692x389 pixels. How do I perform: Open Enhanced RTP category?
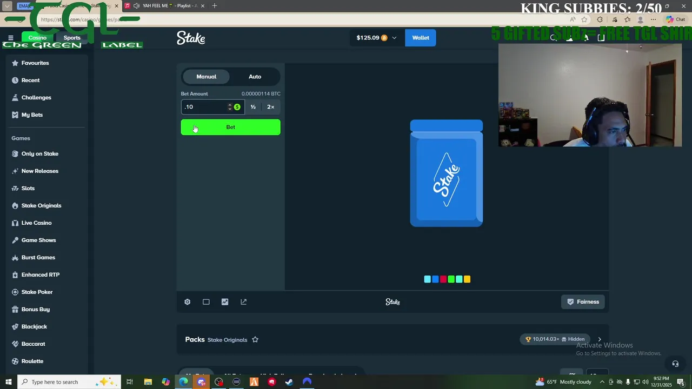point(40,274)
